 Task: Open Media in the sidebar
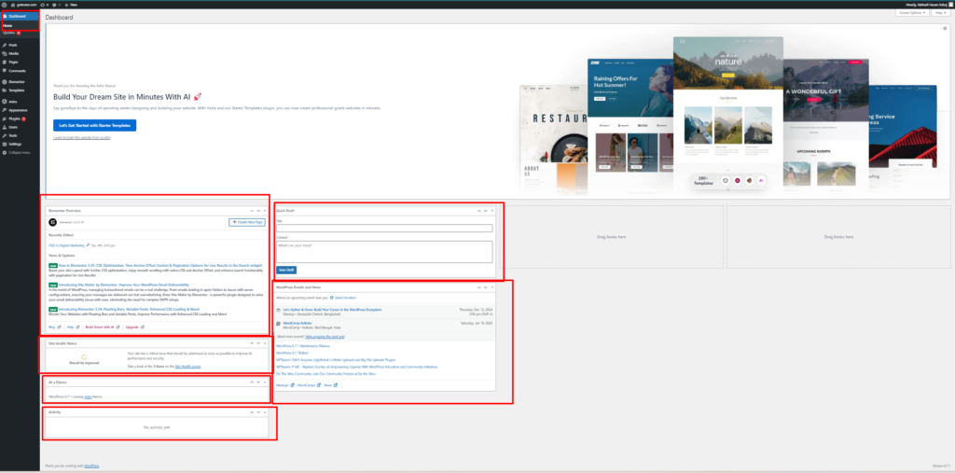13,53
